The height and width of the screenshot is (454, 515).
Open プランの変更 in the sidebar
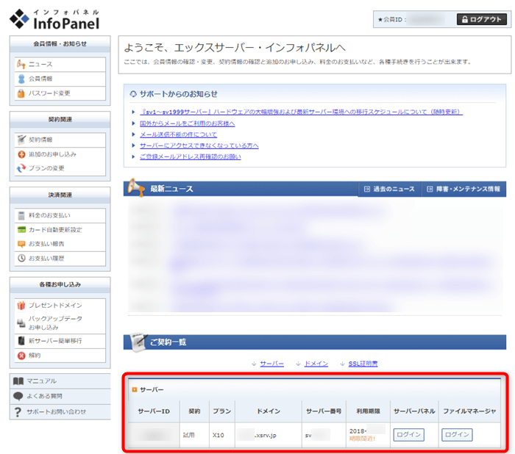point(46,168)
